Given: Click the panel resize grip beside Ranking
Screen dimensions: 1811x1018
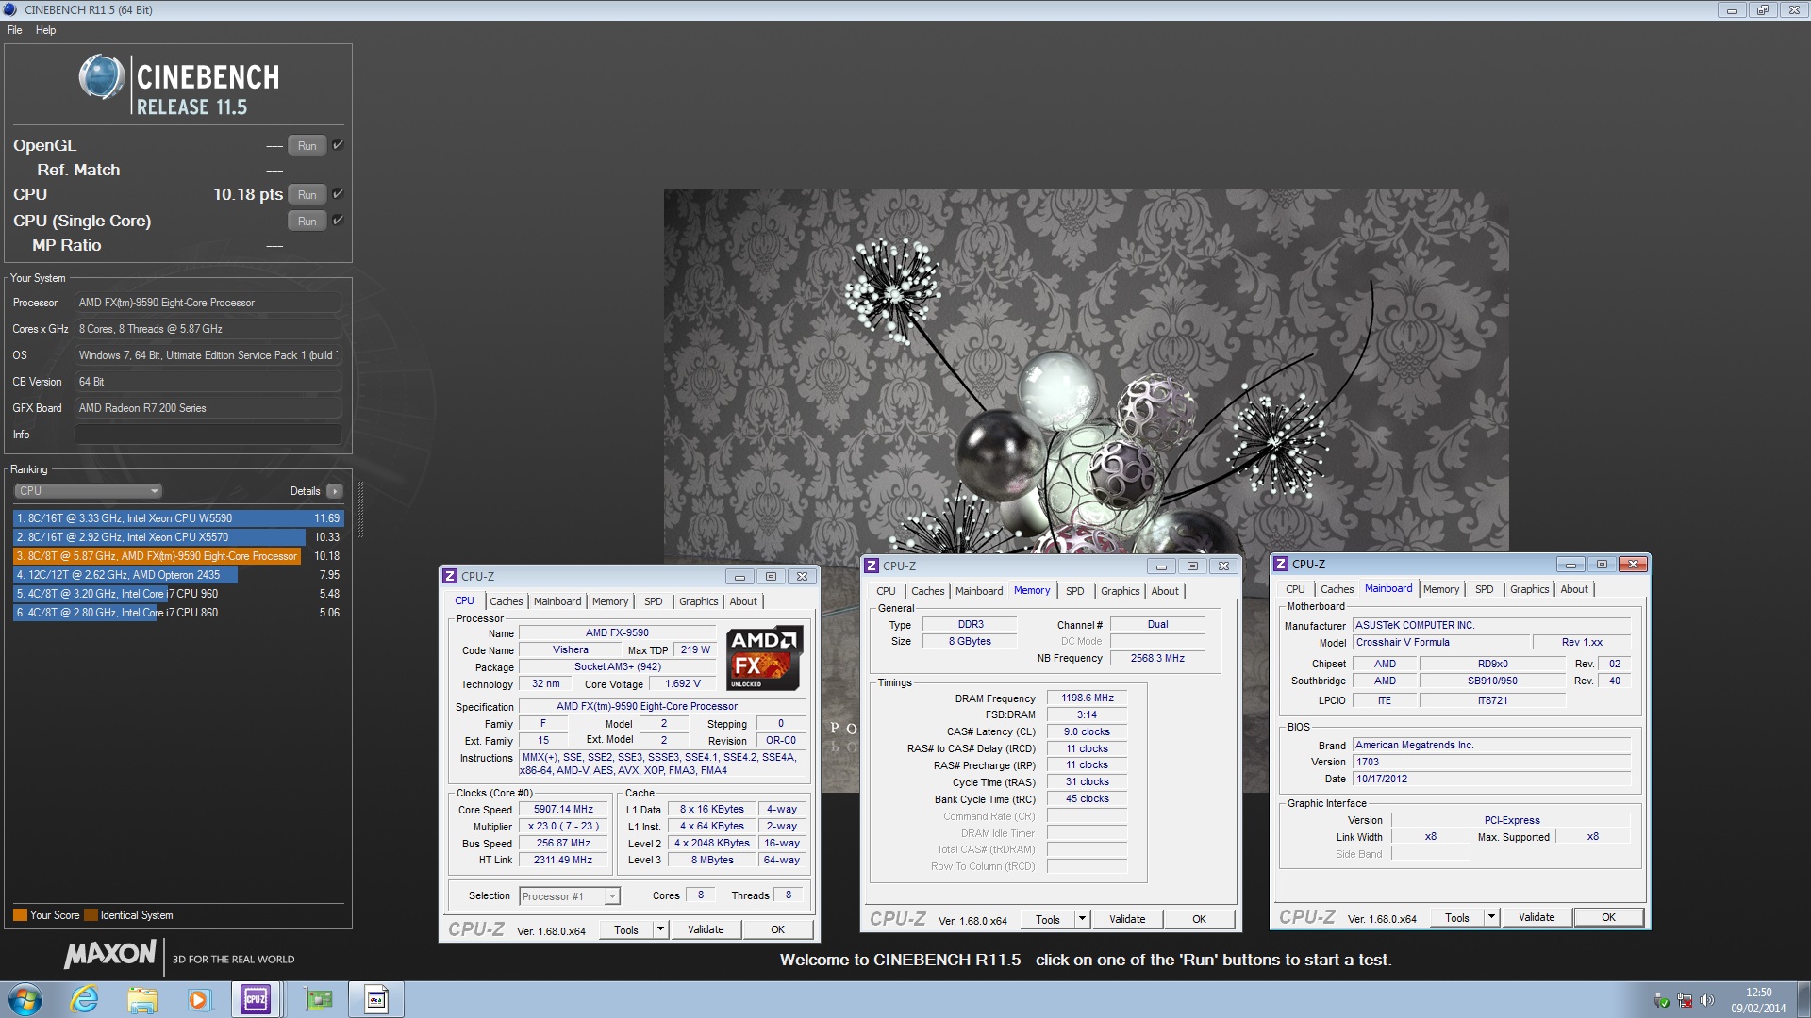Looking at the screenshot, I should 360,509.
